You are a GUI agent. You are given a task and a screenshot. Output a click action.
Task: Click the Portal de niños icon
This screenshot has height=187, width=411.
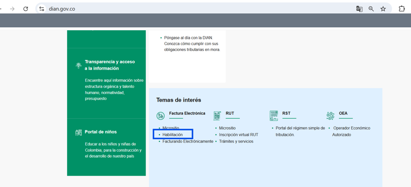79,133
